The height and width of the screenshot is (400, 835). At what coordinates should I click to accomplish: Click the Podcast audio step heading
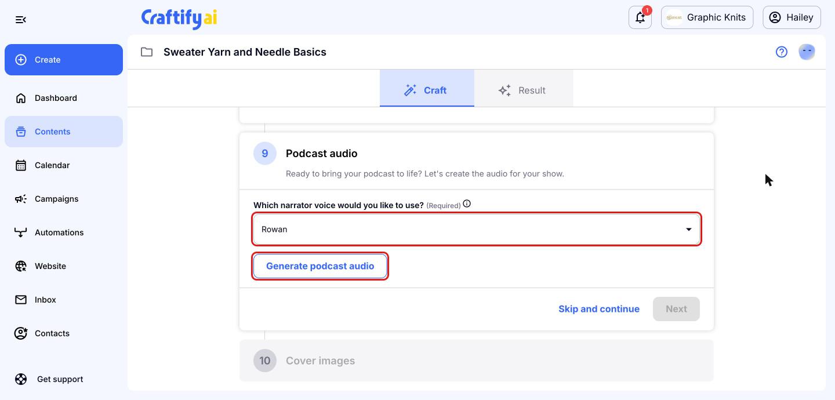tap(321, 154)
